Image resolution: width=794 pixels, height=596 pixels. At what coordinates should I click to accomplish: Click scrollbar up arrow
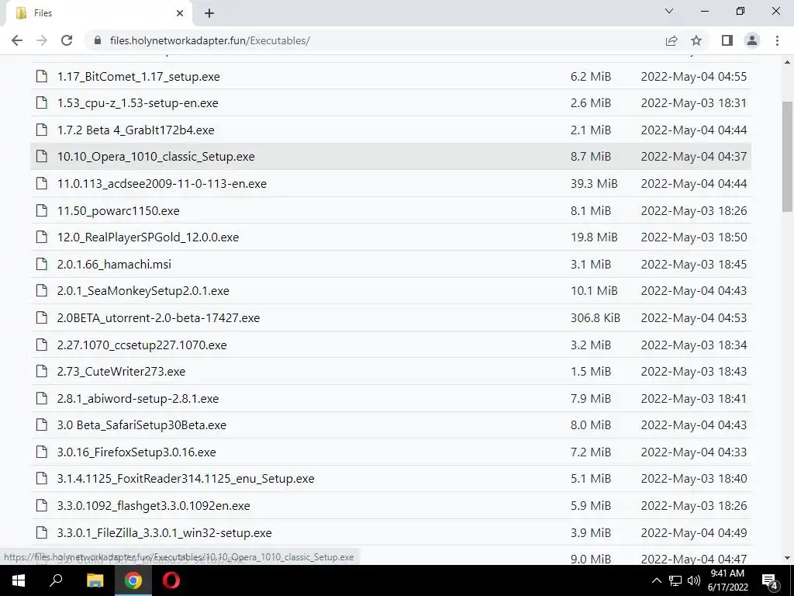788,62
